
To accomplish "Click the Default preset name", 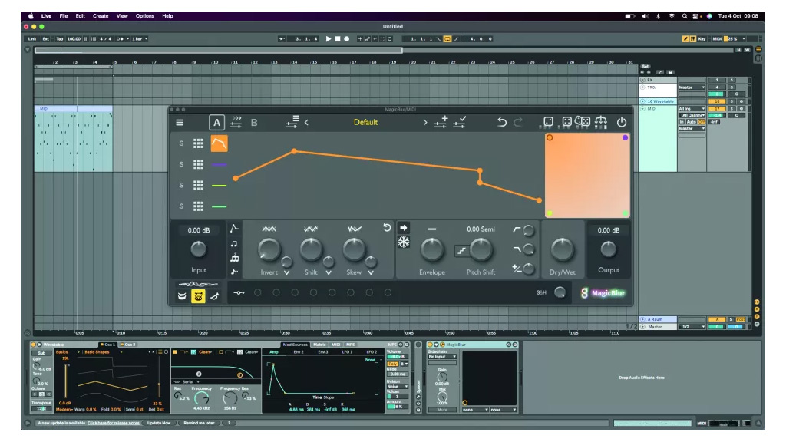I will coord(365,122).
